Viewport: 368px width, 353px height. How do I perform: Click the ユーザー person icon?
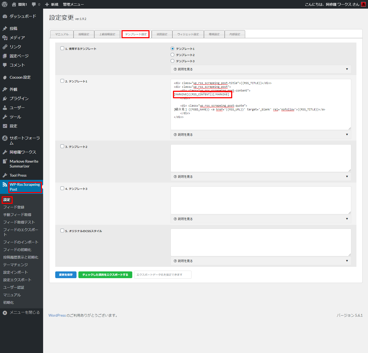tap(5, 108)
